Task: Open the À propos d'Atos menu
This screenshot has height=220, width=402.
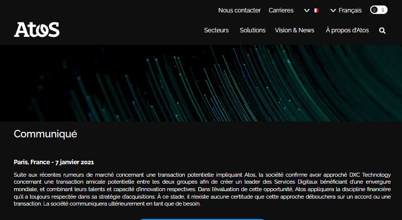Action: [x=347, y=30]
